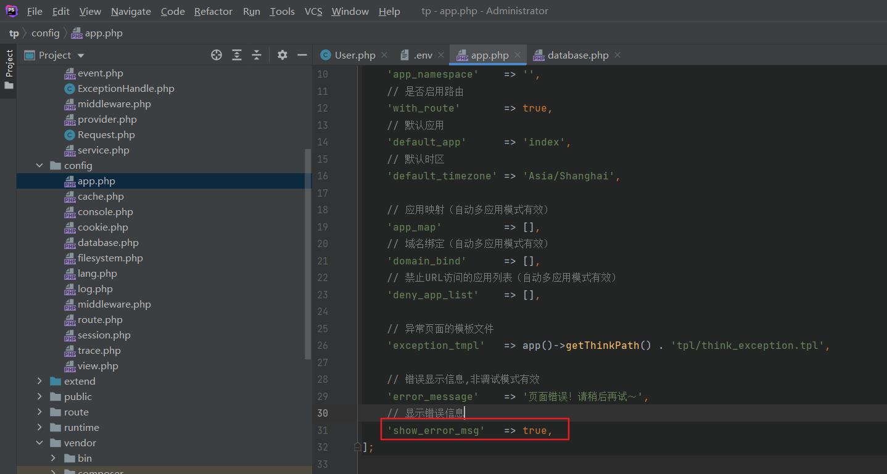887x474 pixels.
Task: Expand the runtime folder
Action: pos(39,428)
